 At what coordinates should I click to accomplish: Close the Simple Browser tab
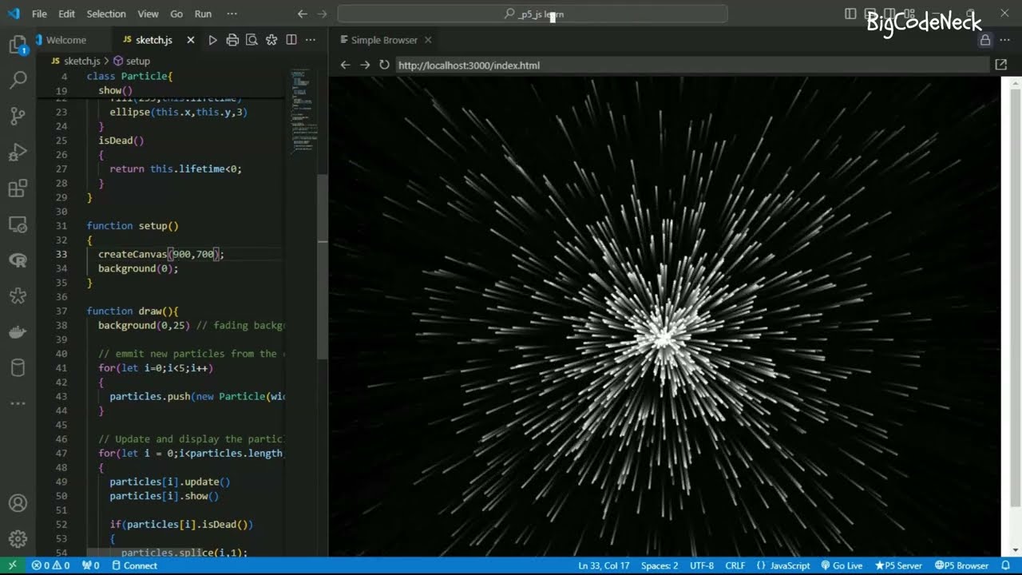tap(428, 40)
